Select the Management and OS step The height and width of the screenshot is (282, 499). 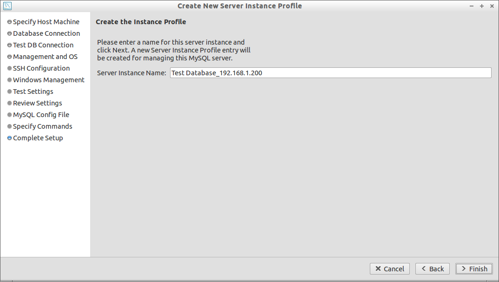[x=45, y=57]
